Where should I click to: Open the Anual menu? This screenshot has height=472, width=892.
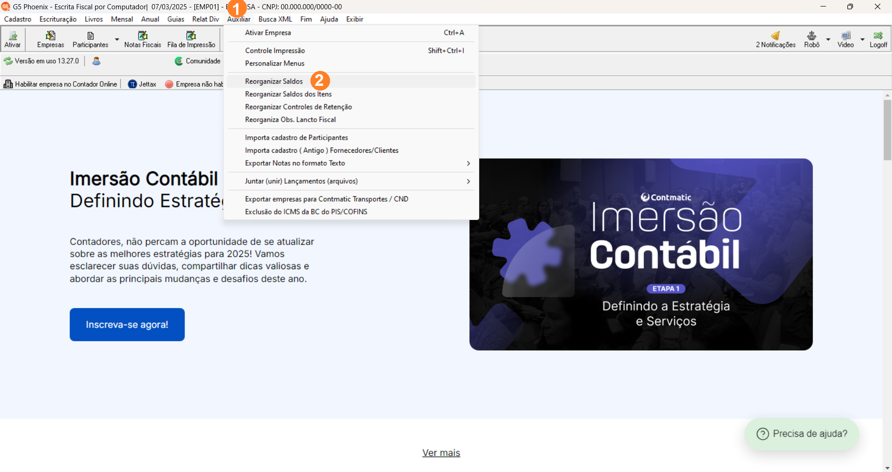point(150,19)
